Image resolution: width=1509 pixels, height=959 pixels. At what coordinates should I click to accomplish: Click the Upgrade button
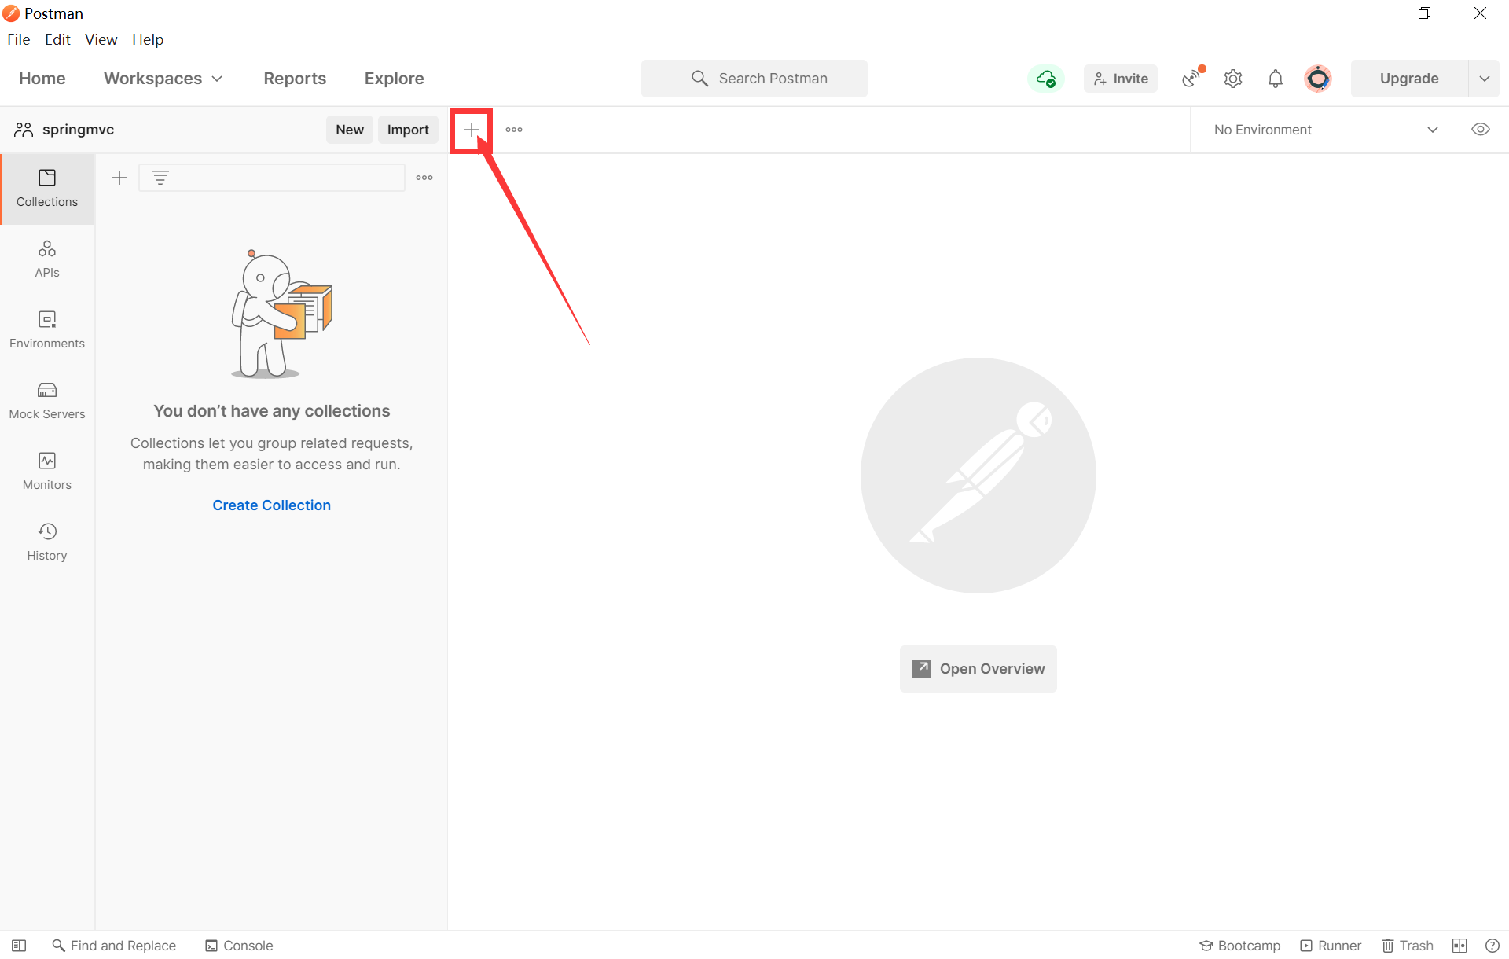pyautogui.click(x=1409, y=79)
